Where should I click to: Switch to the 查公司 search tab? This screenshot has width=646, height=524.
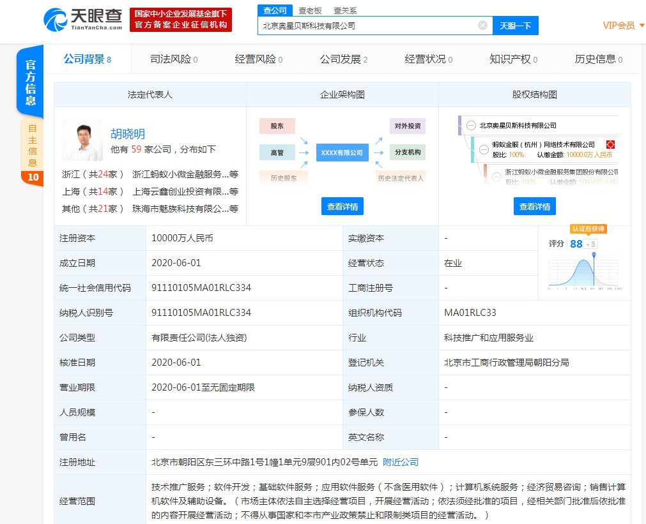pos(275,11)
